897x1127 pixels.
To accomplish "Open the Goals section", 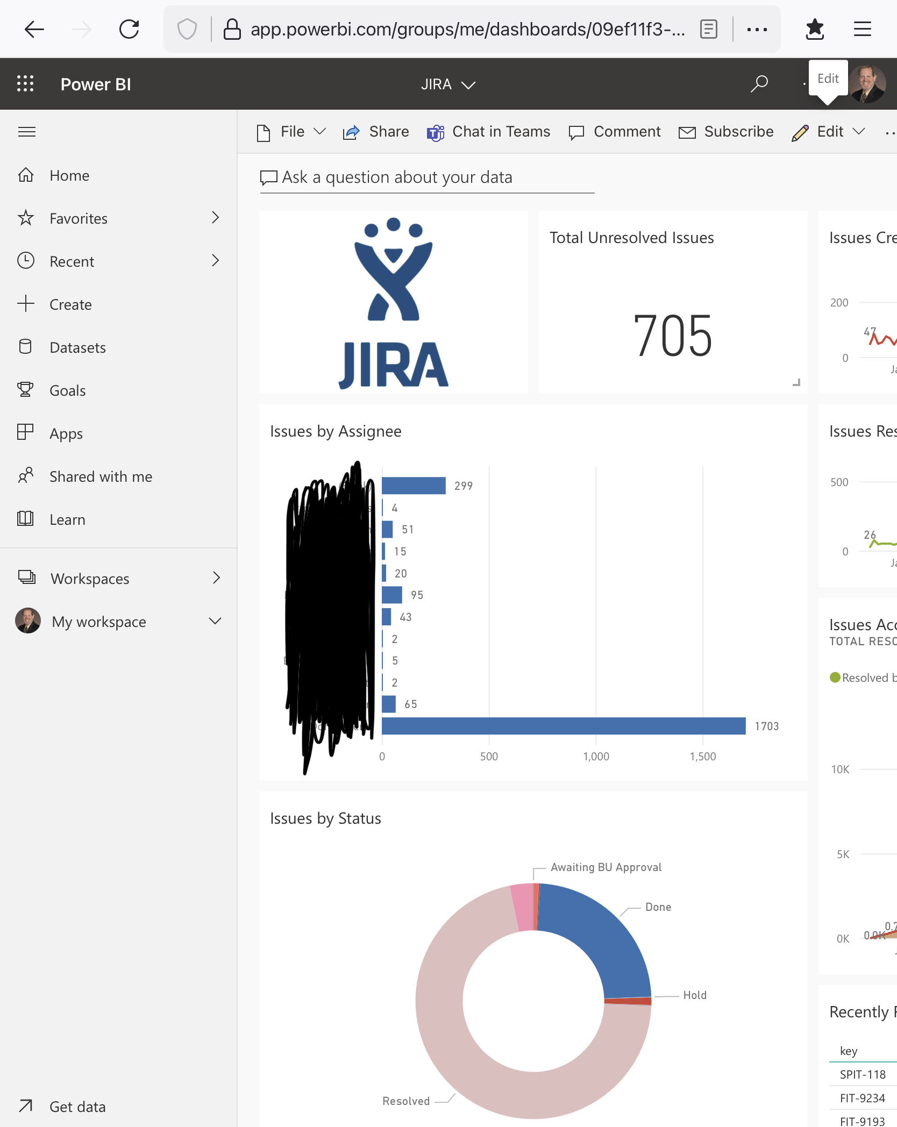I will [67, 390].
